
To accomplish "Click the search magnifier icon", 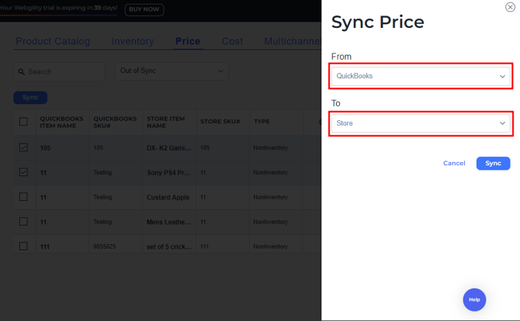I will tap(21, 72).
